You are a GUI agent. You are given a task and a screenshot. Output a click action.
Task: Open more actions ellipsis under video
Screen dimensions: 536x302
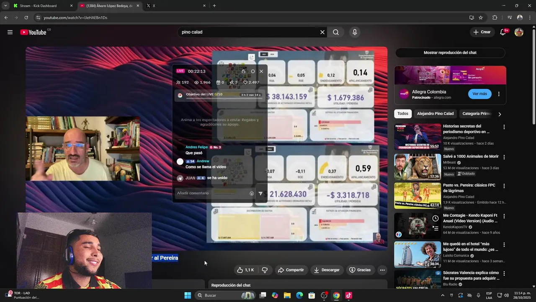[382, 270]
